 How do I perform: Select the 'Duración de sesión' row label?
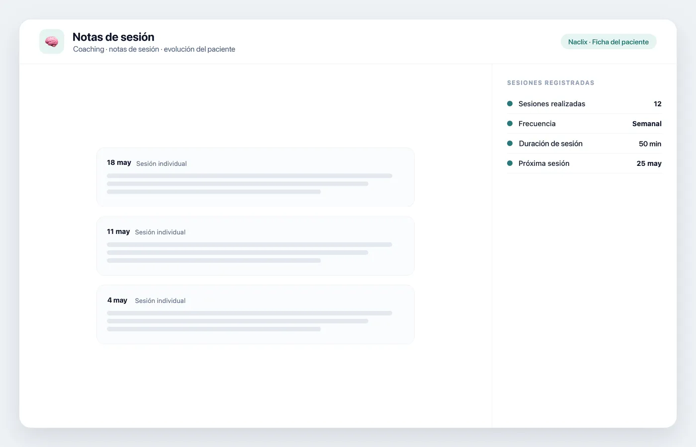click(x=551, y=144)
